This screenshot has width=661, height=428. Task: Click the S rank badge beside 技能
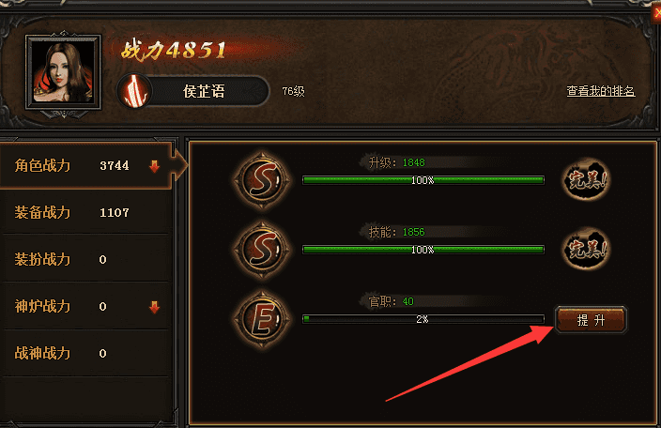[263, 250]
